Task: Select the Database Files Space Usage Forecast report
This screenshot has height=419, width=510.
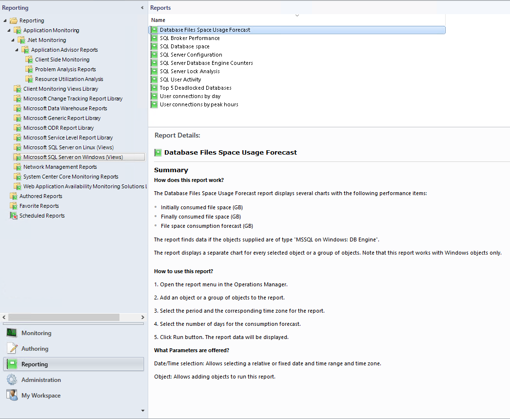Action: pos(296,30)
